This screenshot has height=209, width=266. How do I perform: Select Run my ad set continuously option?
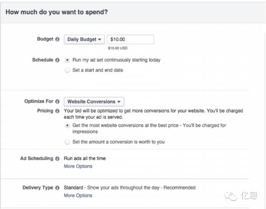click(x=67, y=60)
